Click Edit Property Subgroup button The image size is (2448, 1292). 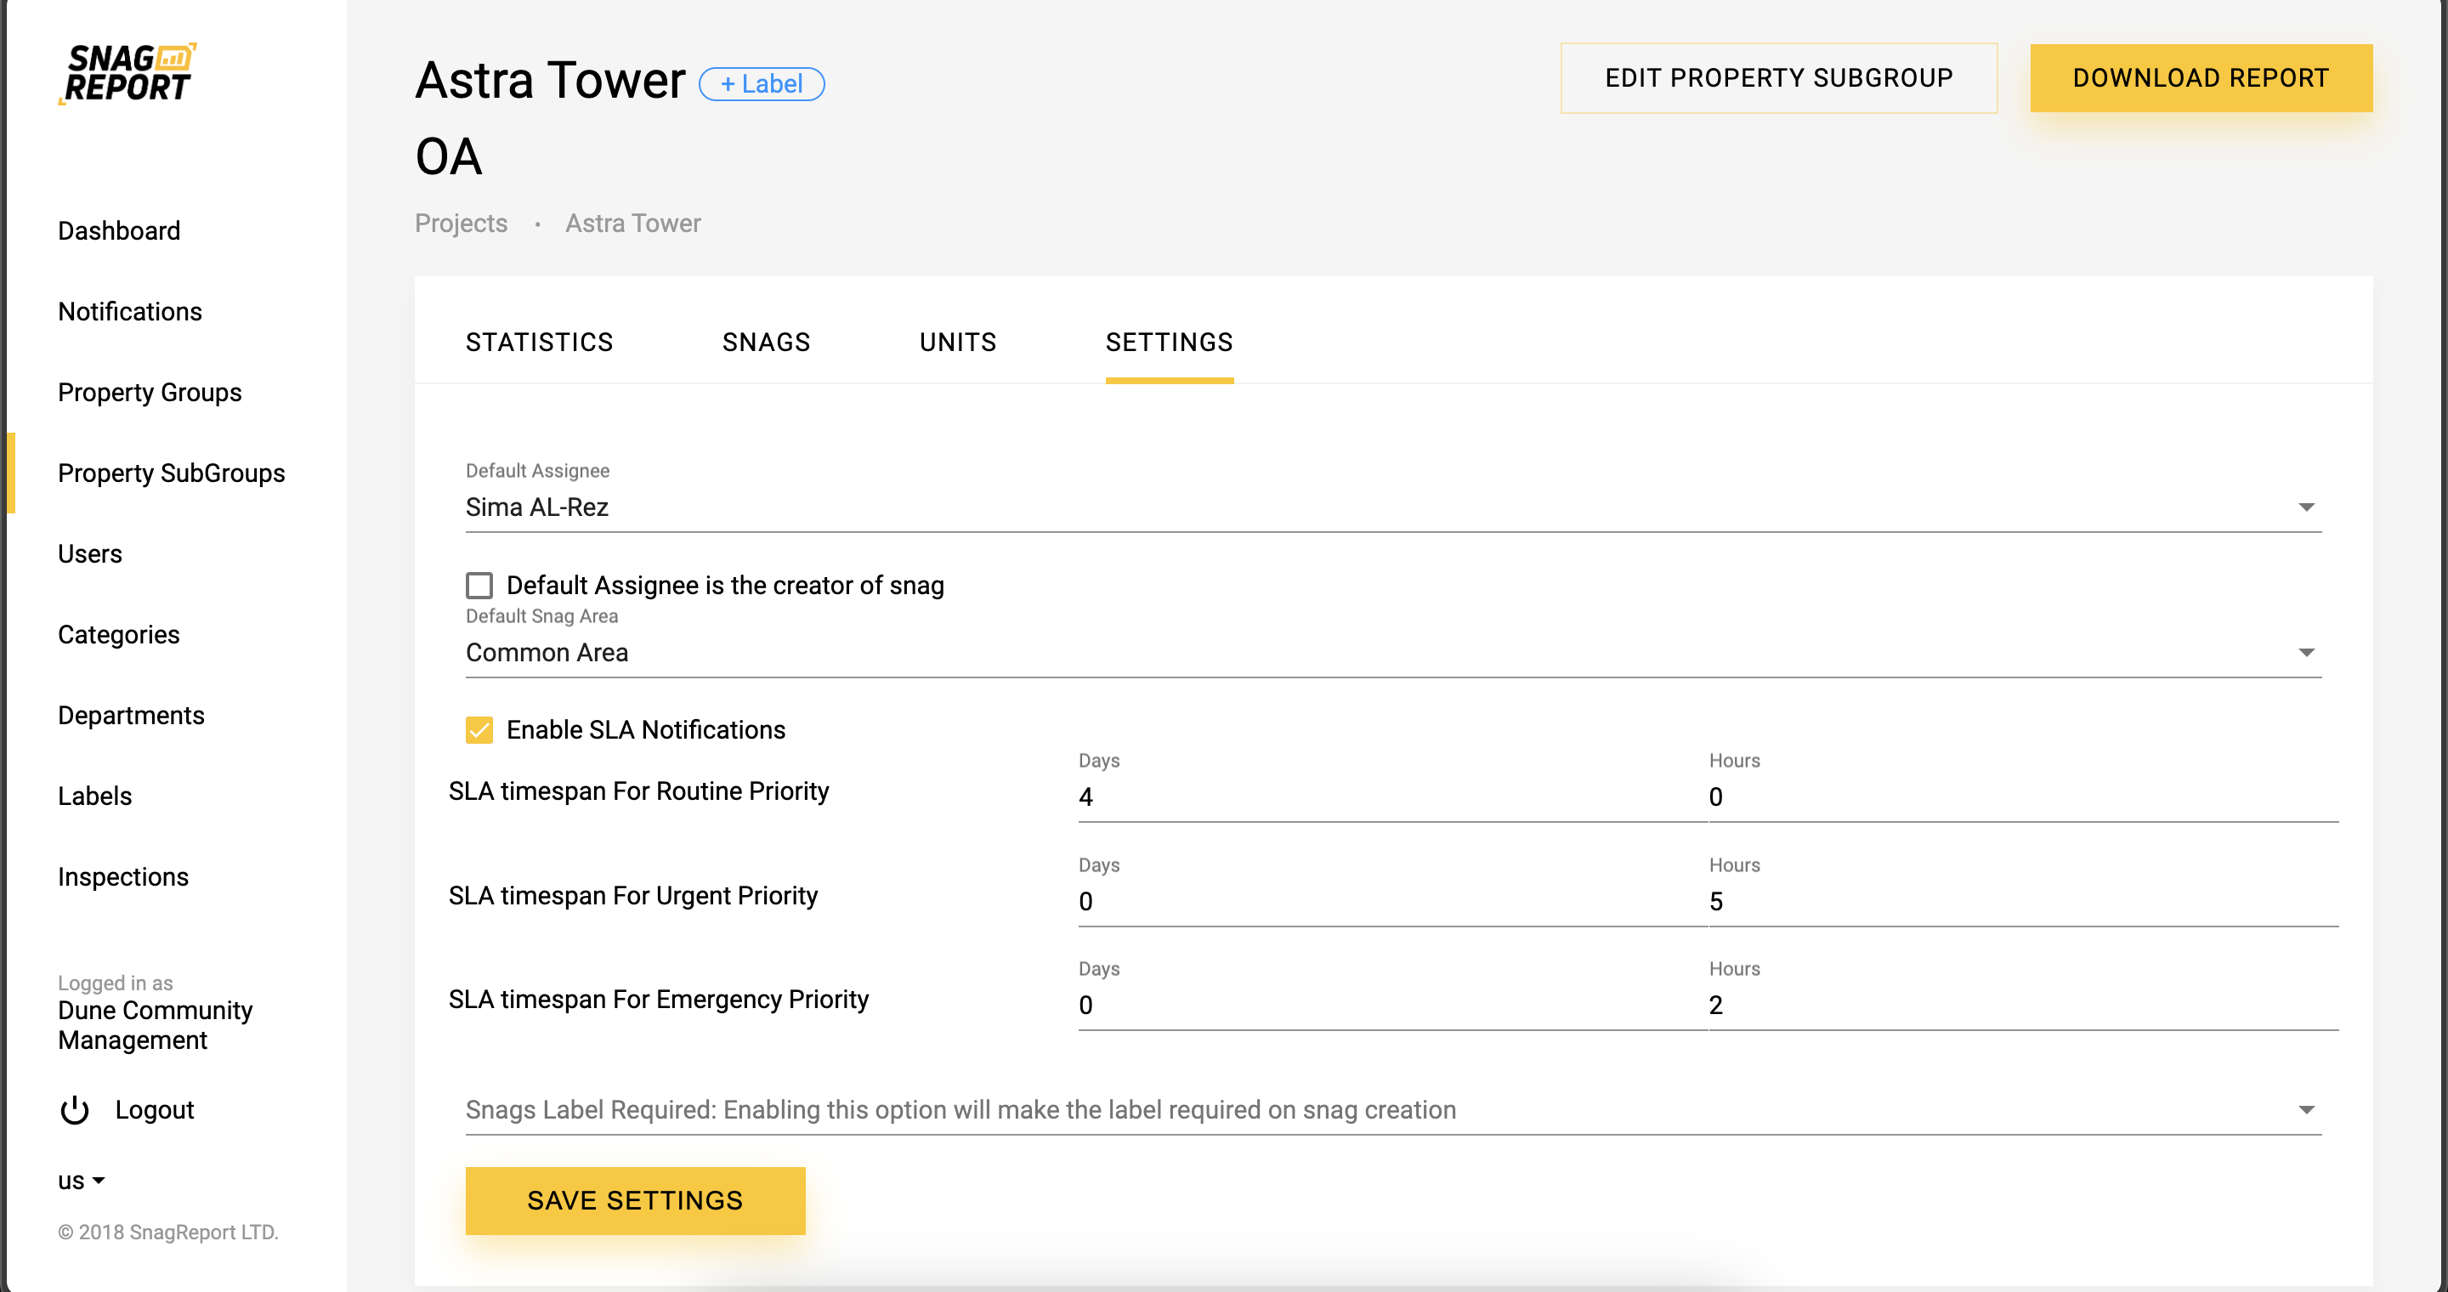[x=1778, y=78]
